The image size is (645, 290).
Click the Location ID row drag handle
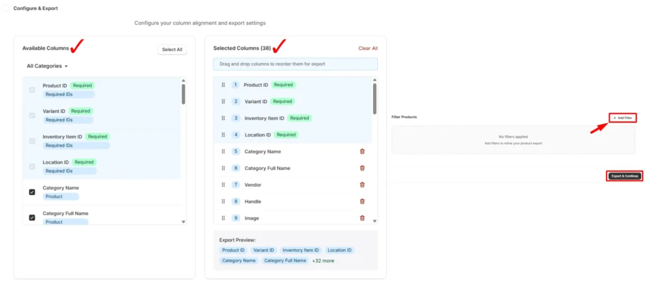coord(224,135)
